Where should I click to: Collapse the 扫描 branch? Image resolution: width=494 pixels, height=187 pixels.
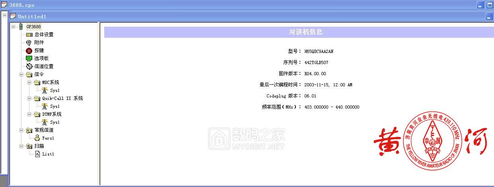(x=21, y=146)
